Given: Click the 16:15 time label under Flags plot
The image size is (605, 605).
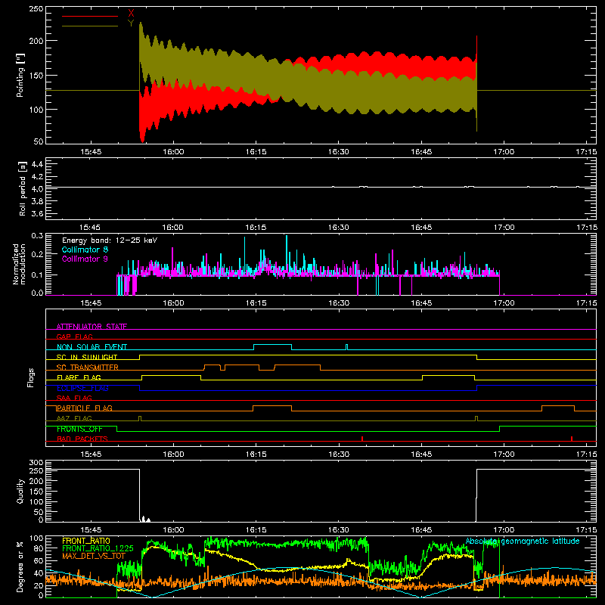Looking at the screenshot, I should tap(256, 455).
